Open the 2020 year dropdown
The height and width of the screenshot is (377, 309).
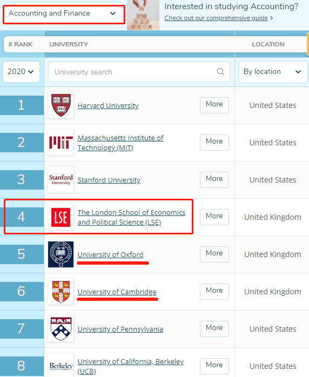point(21,72)
